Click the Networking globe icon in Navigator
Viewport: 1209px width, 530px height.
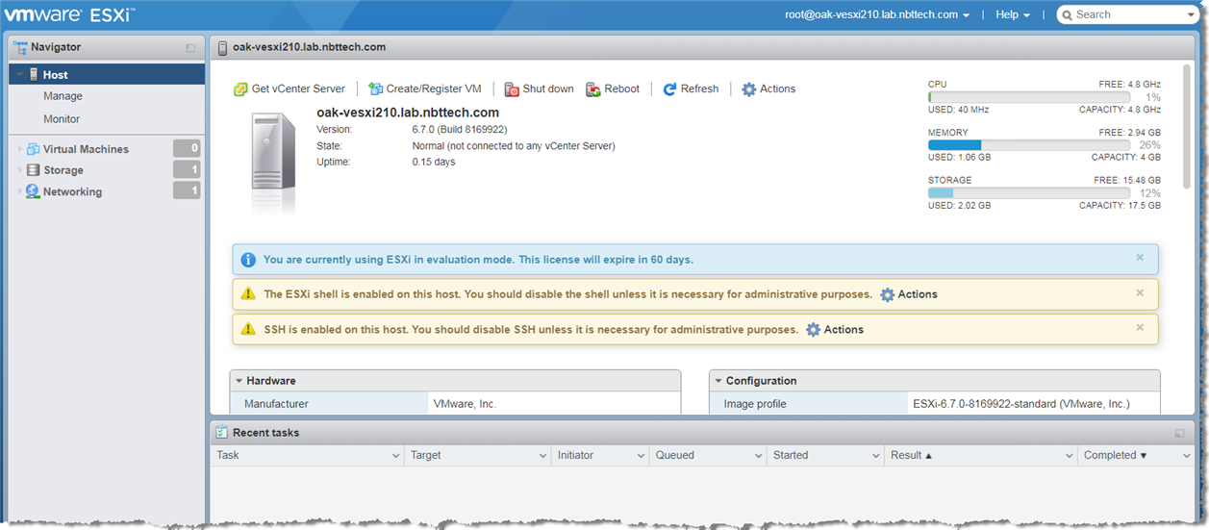coord(33,191)
